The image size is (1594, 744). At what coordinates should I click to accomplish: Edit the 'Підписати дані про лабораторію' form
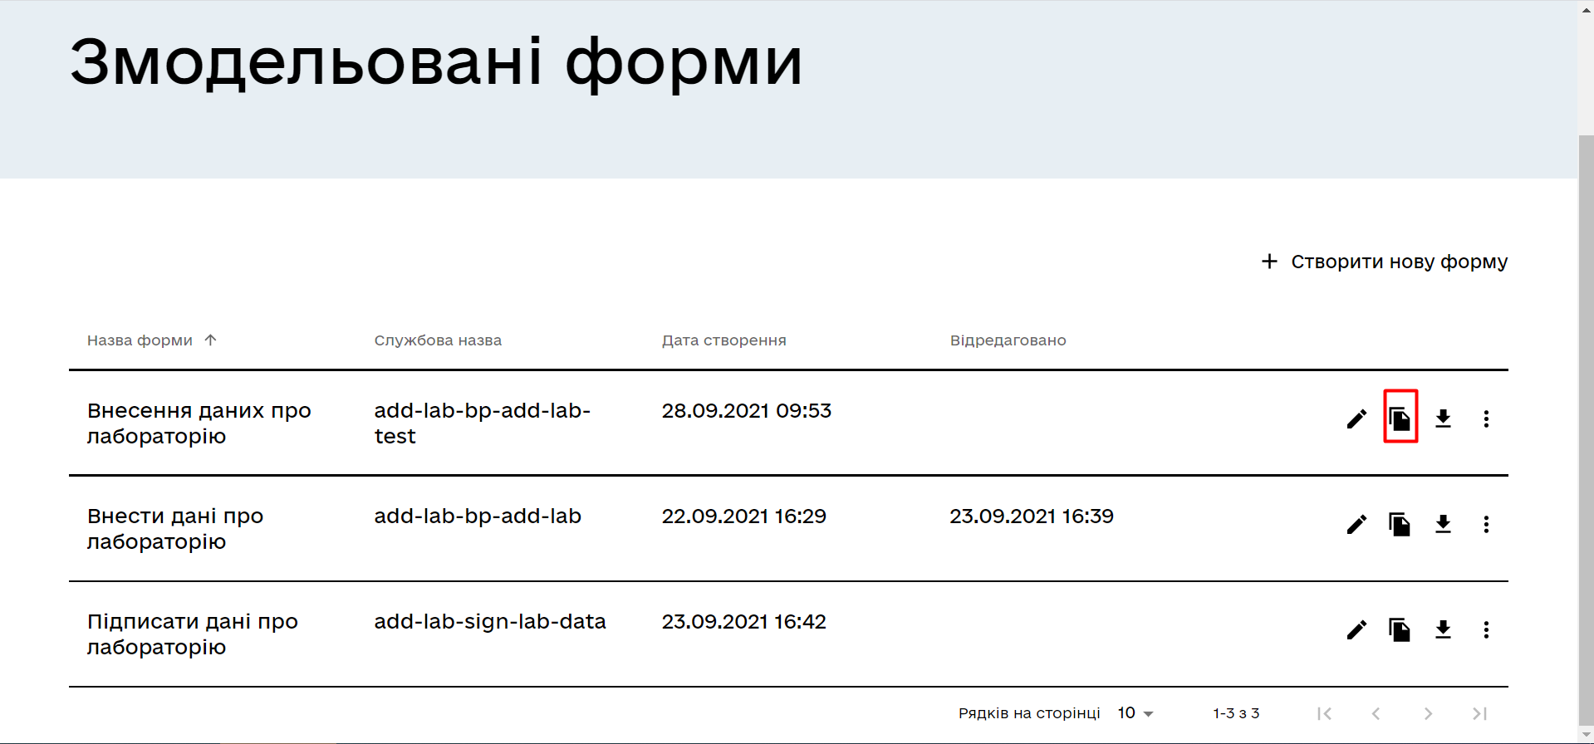pyautogui.click(x=1356, y=629)
